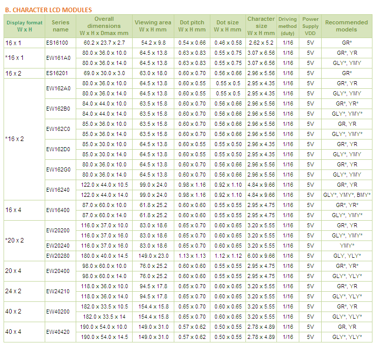
Task: Click the '0.46 x 0.58' dot size cell
Action: (228, 43)
